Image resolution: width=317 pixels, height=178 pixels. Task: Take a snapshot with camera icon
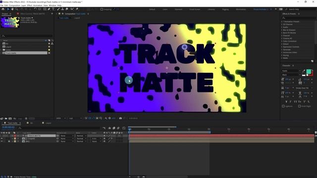120,118
